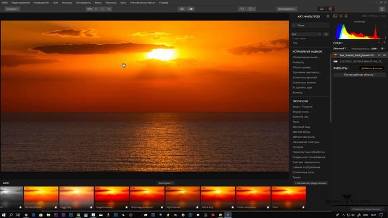Toggle the quick preview eye icon
Image resolution: width=388 pixels, height=218 pixels.
coord(182,9)
